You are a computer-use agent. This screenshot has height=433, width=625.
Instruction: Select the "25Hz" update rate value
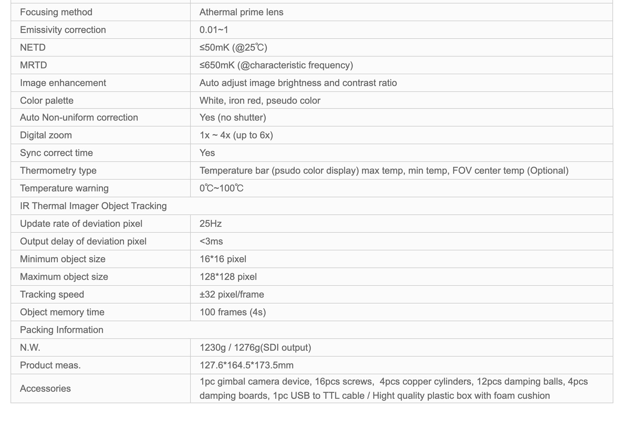click(x=210, y=224)
